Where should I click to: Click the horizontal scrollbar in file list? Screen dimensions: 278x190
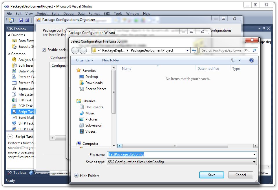pyautogui.click(x=175, y=146)
